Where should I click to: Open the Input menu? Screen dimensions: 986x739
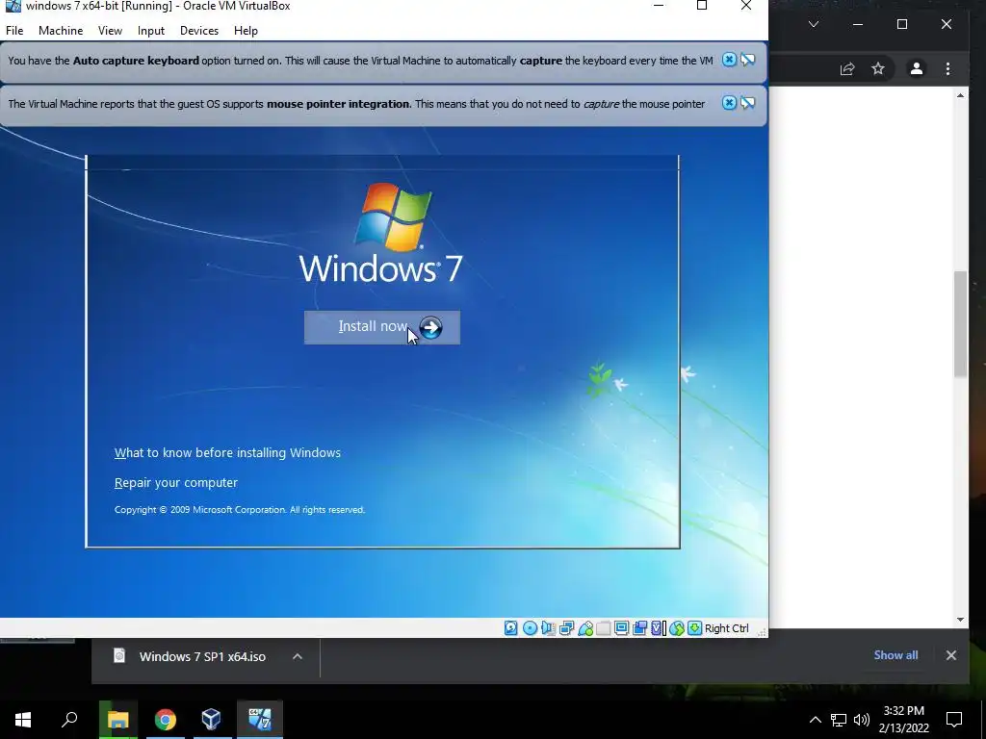tap(151, 31)
